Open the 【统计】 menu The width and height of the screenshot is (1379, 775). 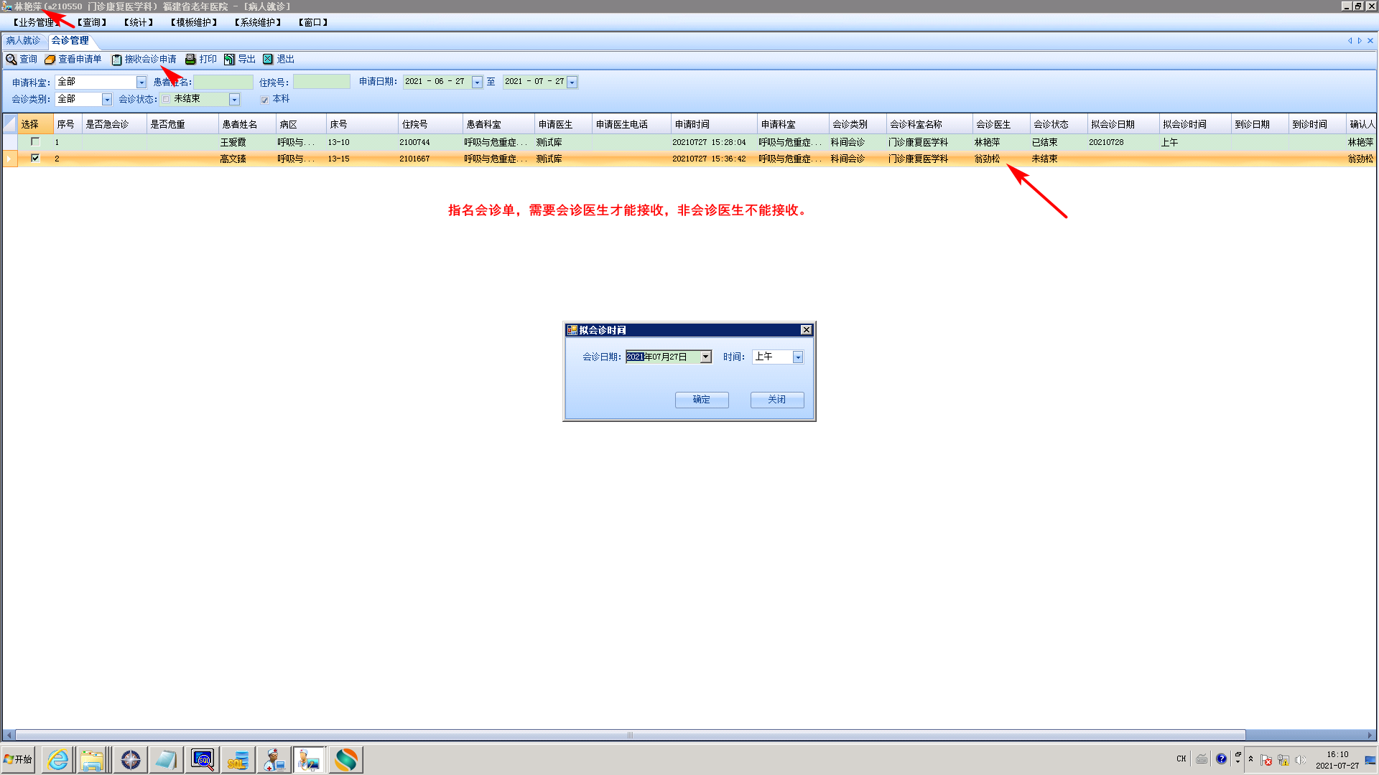[139, 22]
